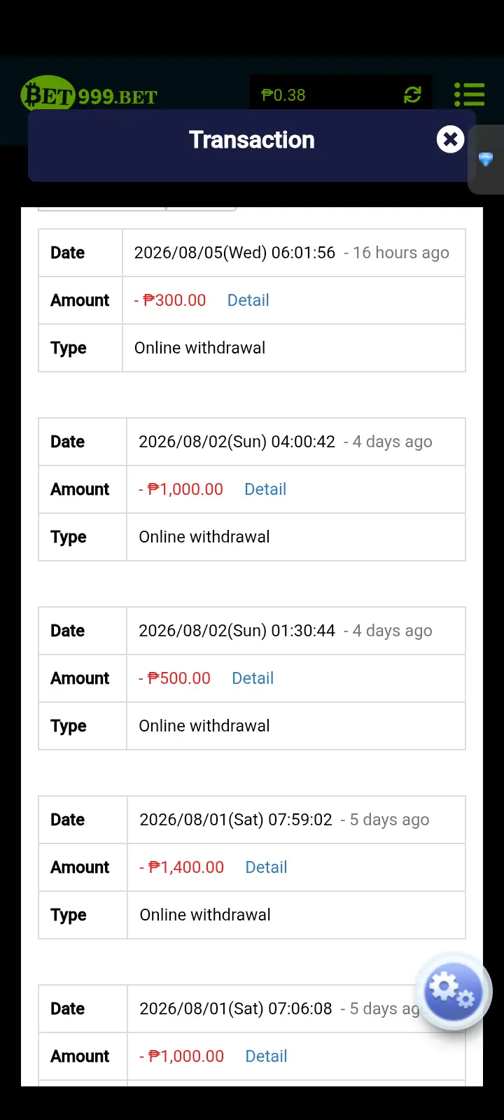The height and width of the screenshot is (1120, 504).
Task: Tap Online withdrawal type in fourth record
Action: click(205, 915)
